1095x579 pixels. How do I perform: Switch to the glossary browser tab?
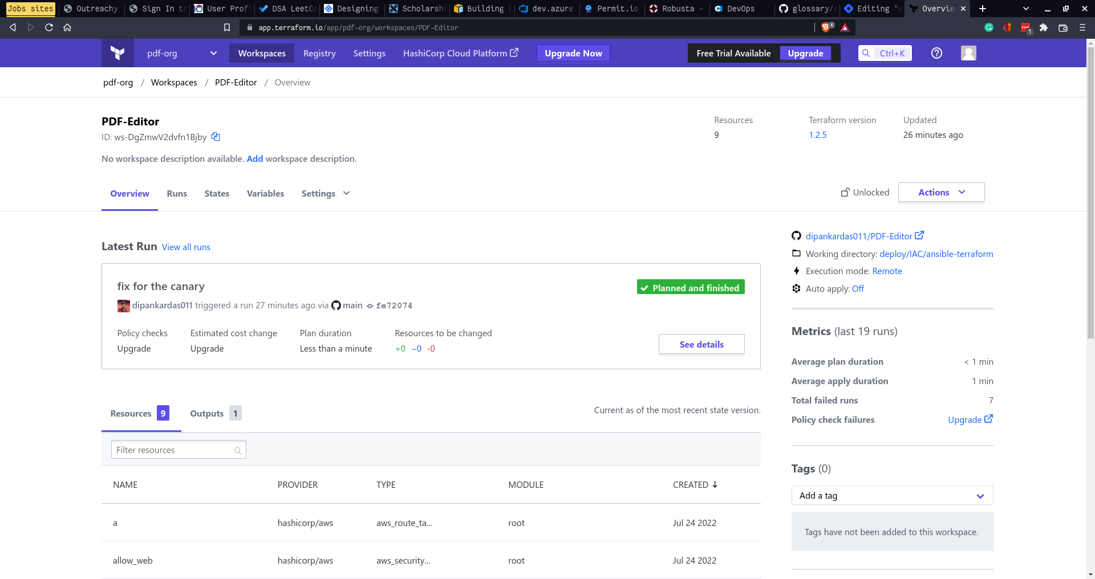coord(808,9)
